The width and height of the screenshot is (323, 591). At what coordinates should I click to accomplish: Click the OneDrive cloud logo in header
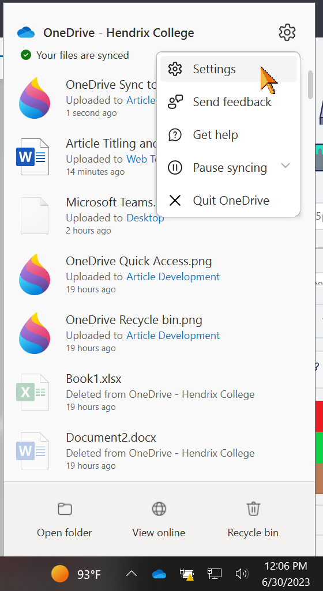click(26, 33)
